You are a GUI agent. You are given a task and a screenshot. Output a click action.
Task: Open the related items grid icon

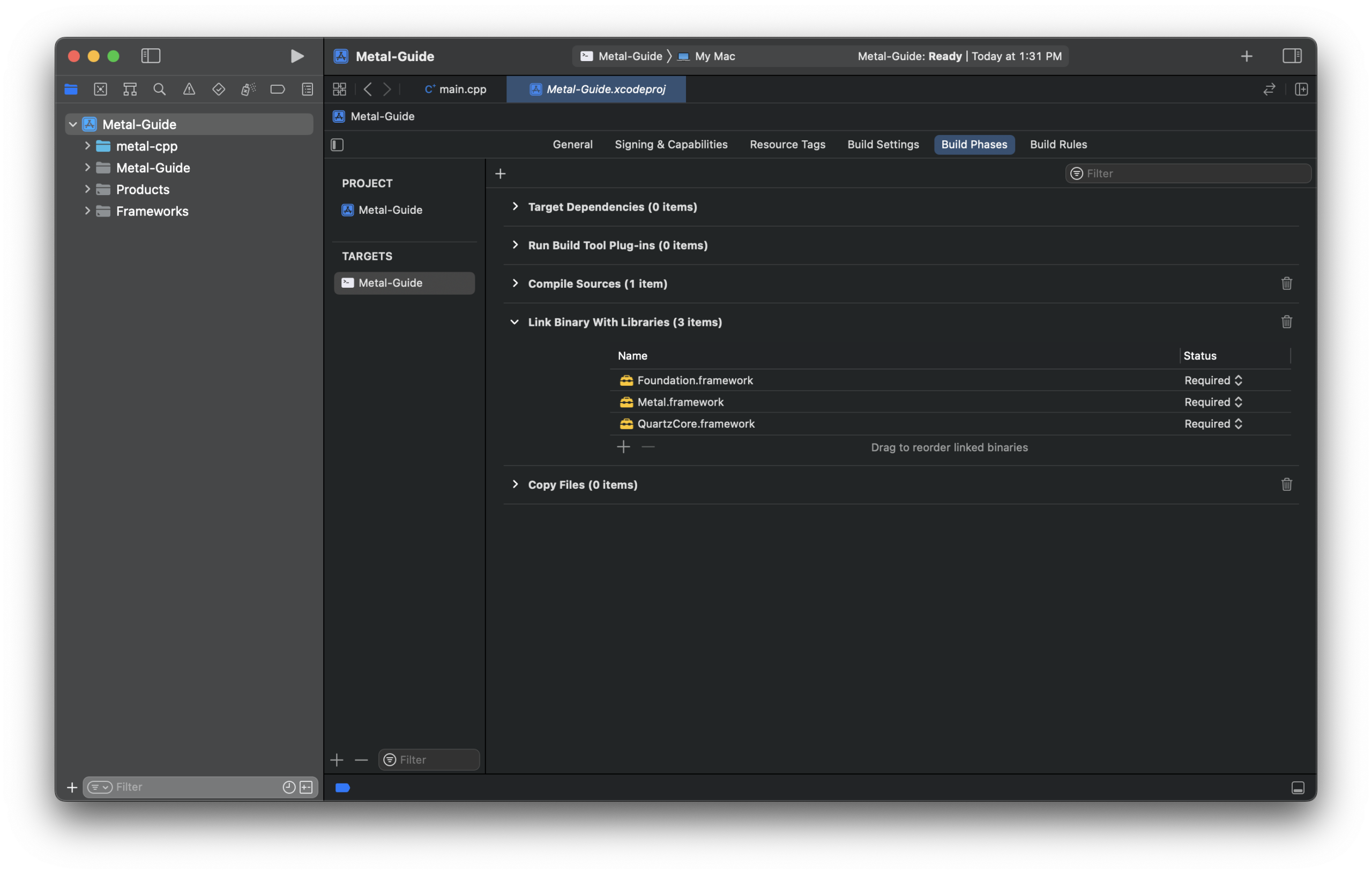pos(340,89)
